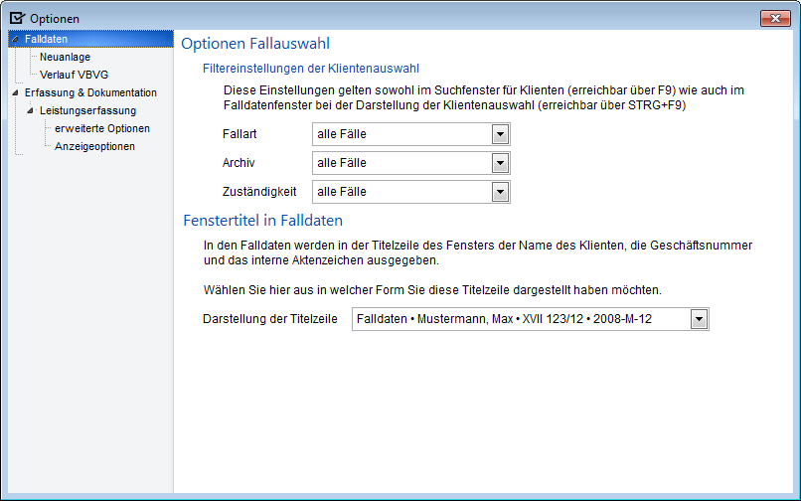801x501 pixels.
Task: Open the Erfassung & Dokumentation section
Action: click(90, 92)
